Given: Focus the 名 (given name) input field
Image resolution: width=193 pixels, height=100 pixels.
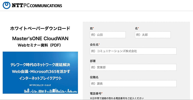Looking at the screenshot, I should tap(153, 35).
